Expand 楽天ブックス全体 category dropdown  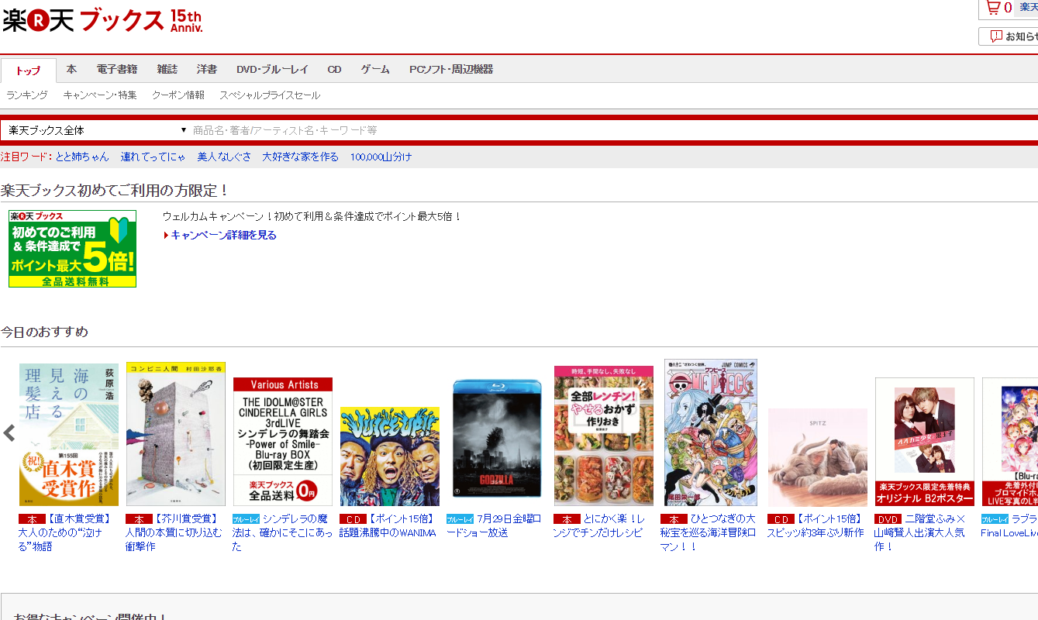pyautogui.click(x=95, y=130)
